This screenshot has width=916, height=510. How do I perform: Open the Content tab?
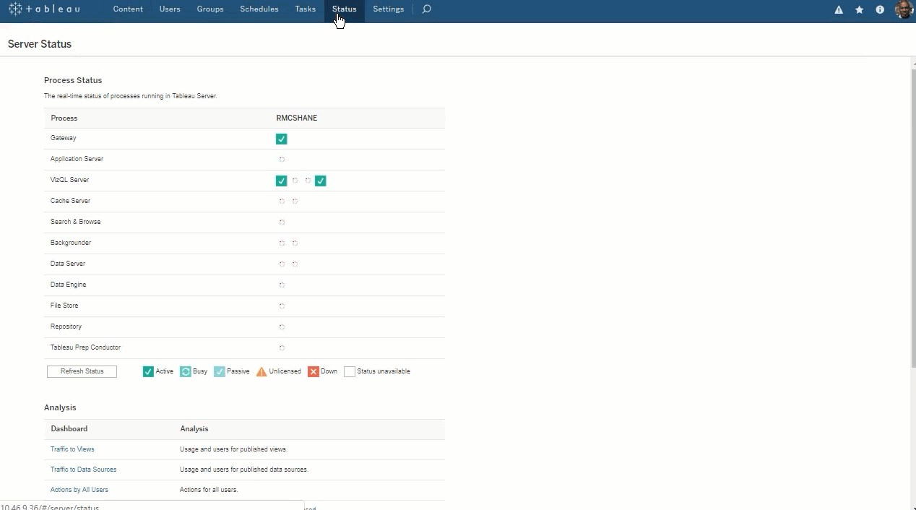pyautogui.click(x=128, y=9)
